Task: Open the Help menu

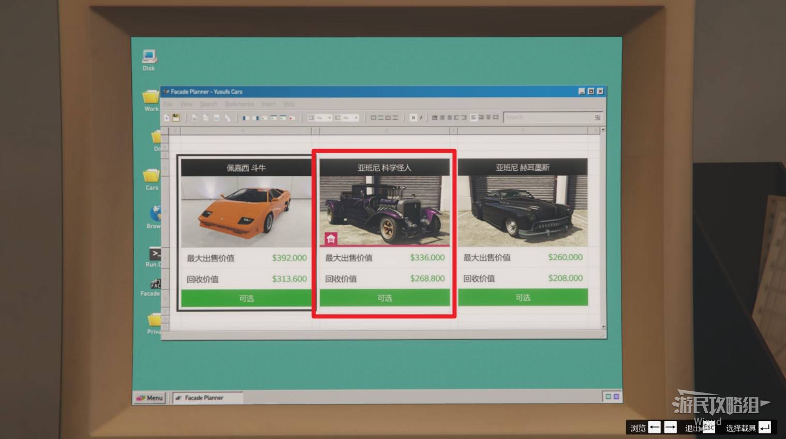Action: [289, 104]
